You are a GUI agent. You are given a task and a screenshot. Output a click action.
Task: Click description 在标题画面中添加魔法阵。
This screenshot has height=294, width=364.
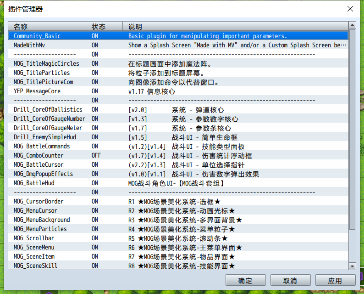170,64
